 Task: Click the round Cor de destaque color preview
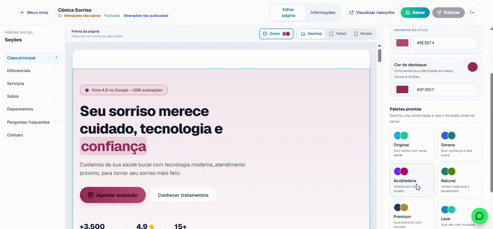pyautogui.click(x=473, y=67)
